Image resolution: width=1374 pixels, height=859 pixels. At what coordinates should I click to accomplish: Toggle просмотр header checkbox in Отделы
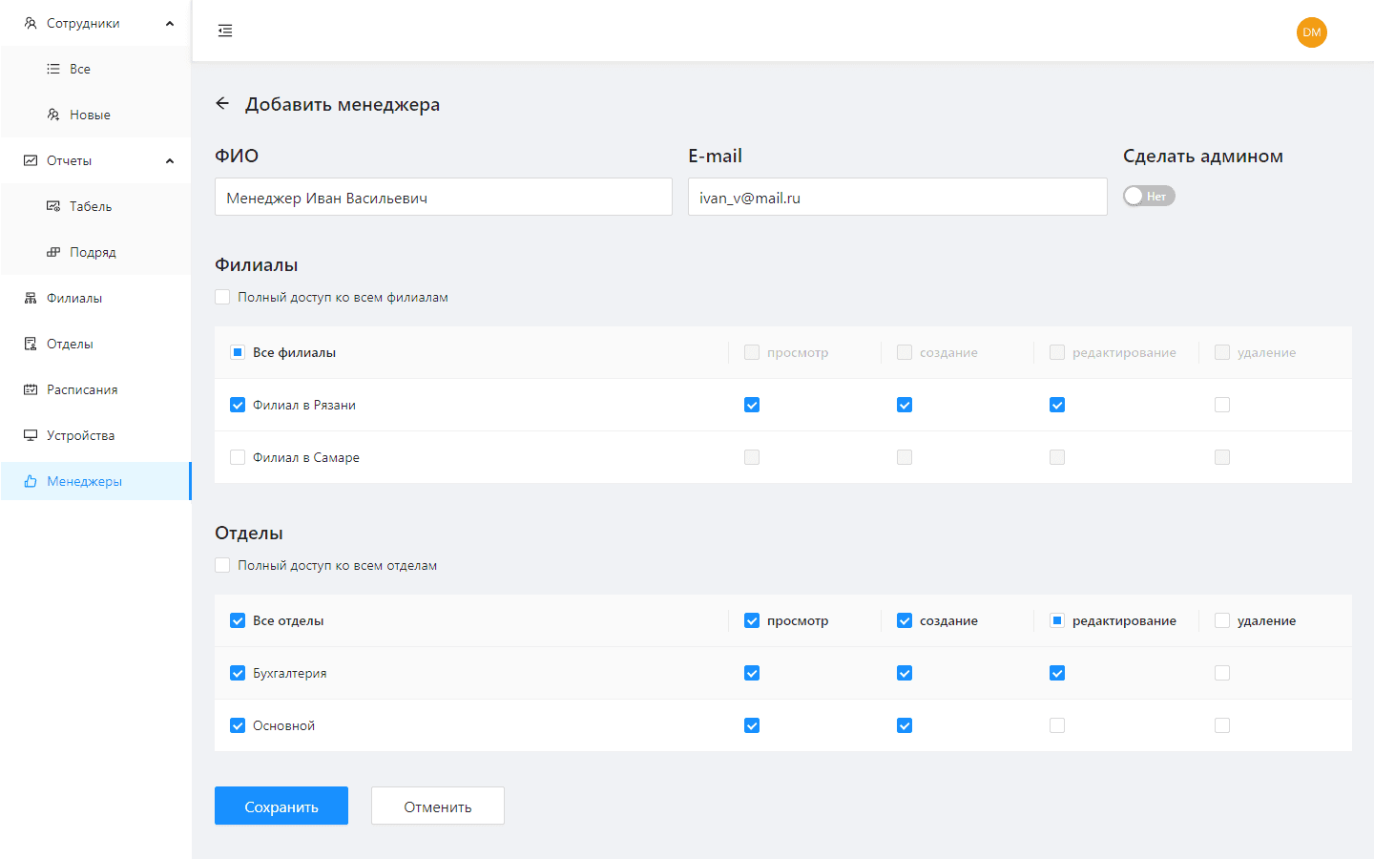click(x=752, y=620)
